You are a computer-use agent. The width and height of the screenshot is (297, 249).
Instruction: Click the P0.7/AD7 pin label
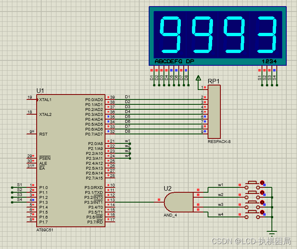94,134
